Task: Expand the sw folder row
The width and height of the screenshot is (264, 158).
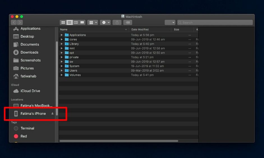Action: point(62,62)
